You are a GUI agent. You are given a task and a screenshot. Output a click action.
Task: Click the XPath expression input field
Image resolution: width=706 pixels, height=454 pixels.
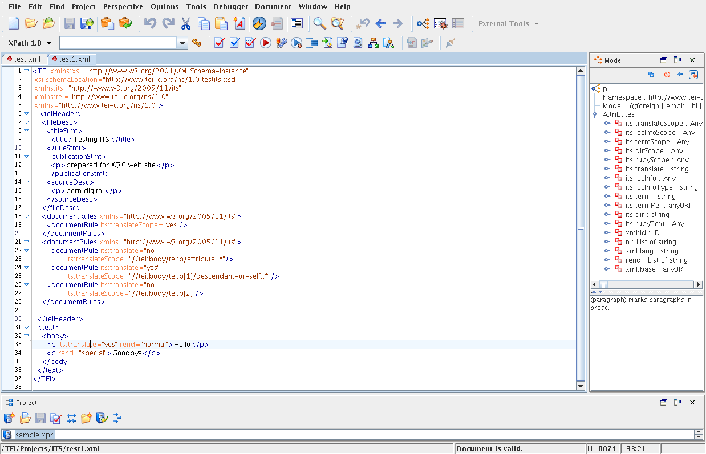pyautogui.click(x=118, y=43)
